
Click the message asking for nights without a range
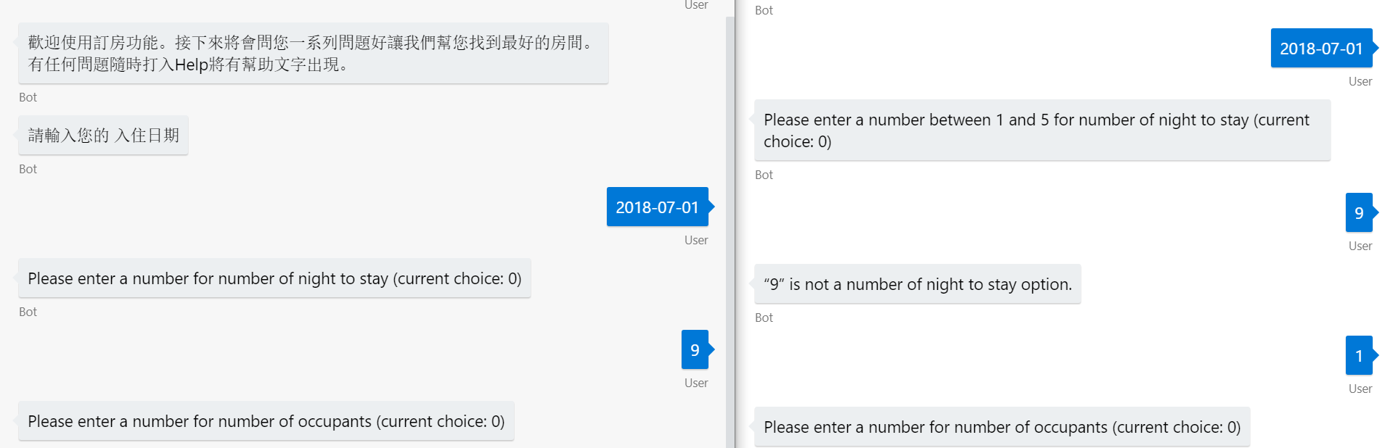pyautogui.click(x=274, y=278)
